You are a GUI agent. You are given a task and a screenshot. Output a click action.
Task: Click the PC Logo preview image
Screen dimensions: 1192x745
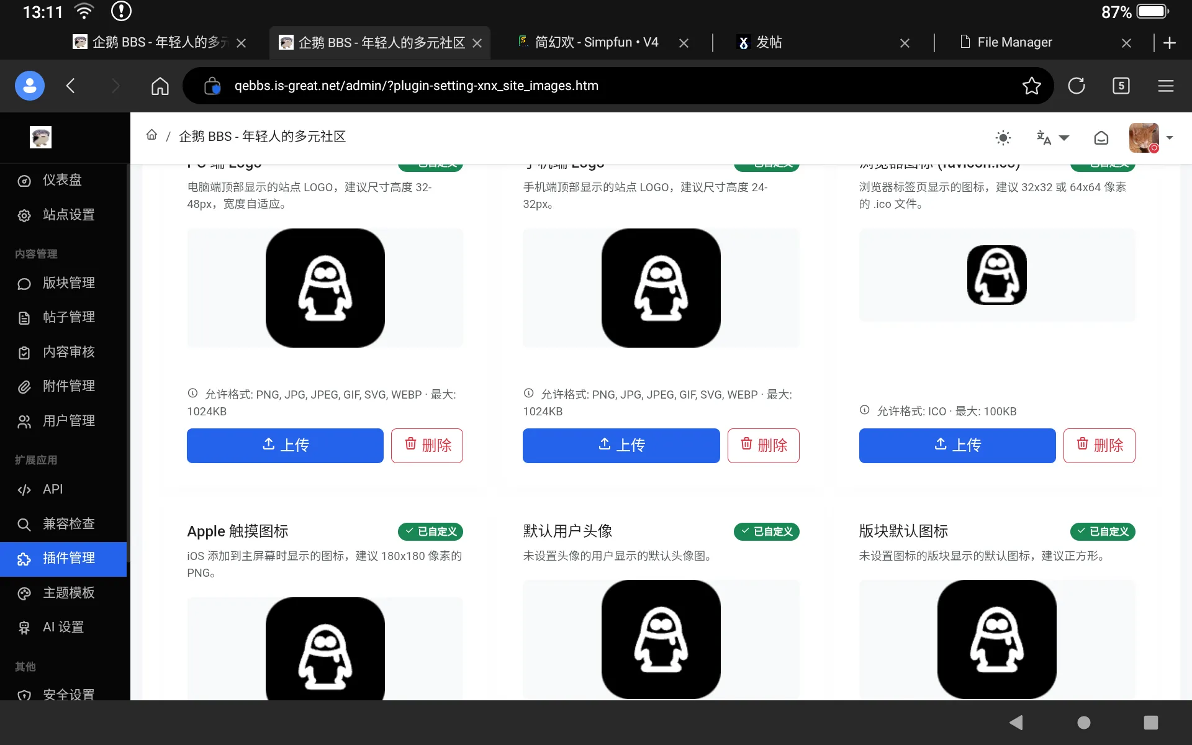click(325, 288)
